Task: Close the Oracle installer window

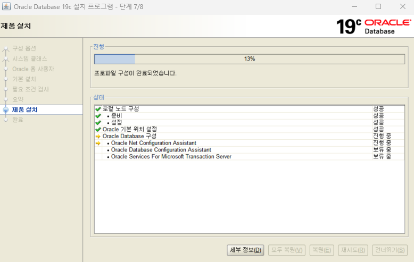Action: pos(403,6)
